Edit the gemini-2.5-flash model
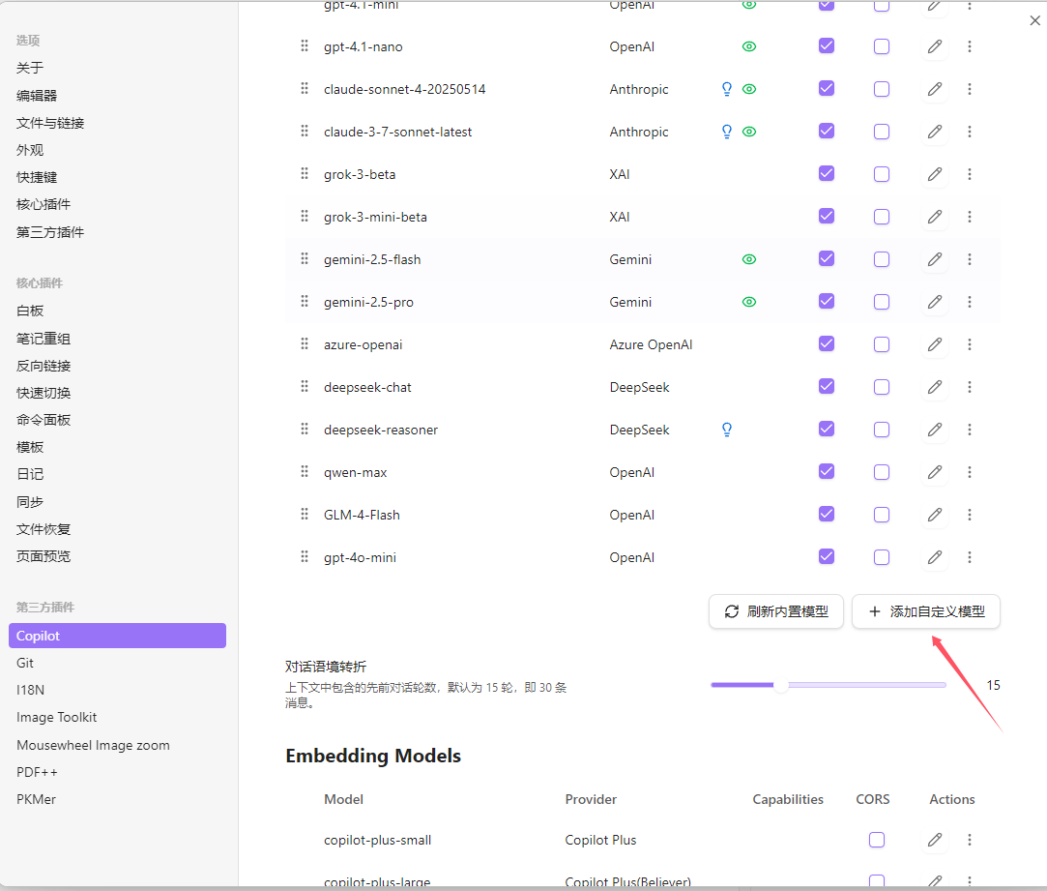This screenshot has height=891, width=1047. coord(935,259)
